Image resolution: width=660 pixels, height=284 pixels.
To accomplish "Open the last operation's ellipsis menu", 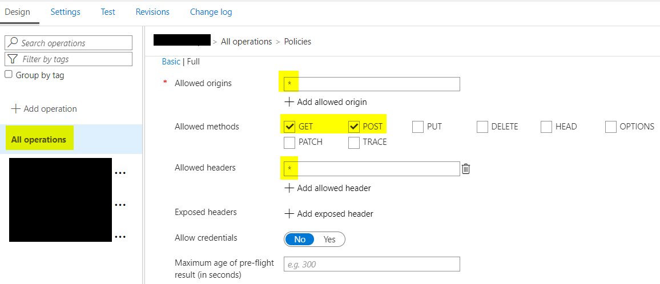I will (120, 237).
